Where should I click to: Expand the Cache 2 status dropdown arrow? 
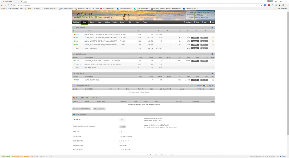point(73,64)
